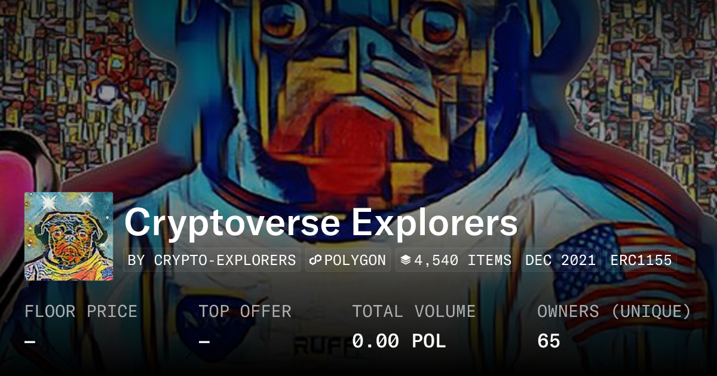This screenshot has width=717, height=376.
Task: Select the DEC 2021 creation date badge
Action: pos(560,260)
